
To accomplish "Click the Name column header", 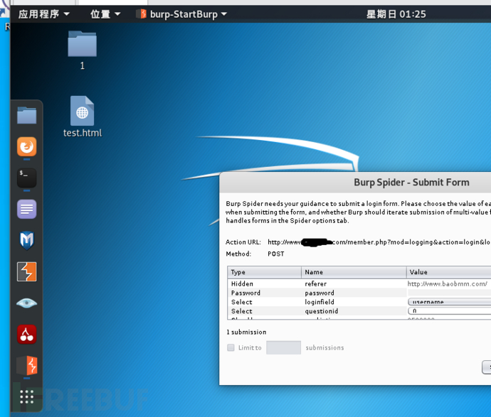I will tap(354, 272).
